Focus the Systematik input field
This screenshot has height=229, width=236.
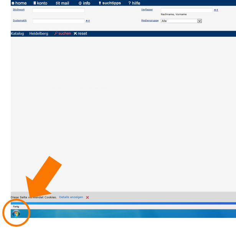58,21
